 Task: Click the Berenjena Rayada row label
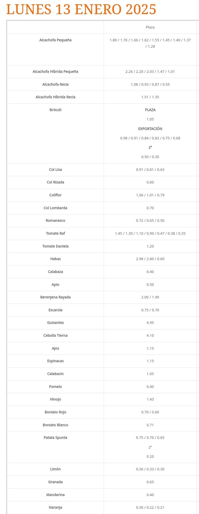[55, 297]
